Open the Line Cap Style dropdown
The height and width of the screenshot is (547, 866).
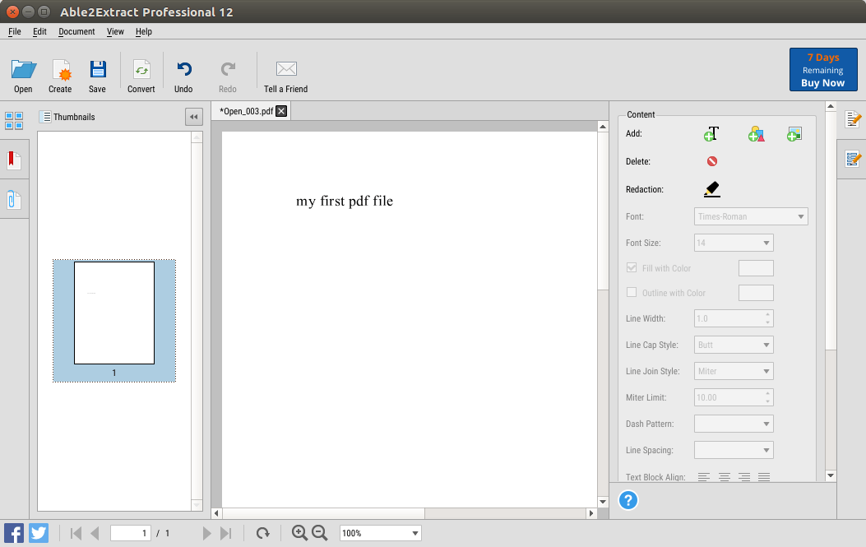click(734, 345)
